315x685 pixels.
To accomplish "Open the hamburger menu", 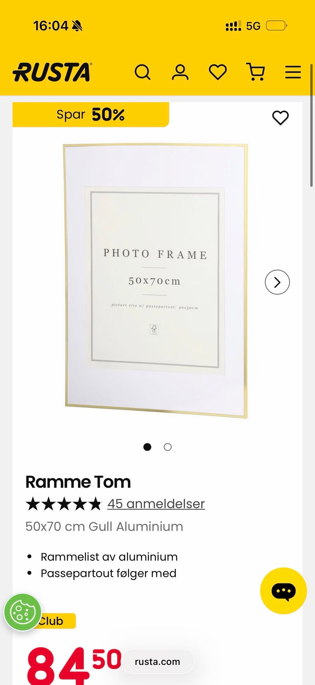I will [293, 72].
